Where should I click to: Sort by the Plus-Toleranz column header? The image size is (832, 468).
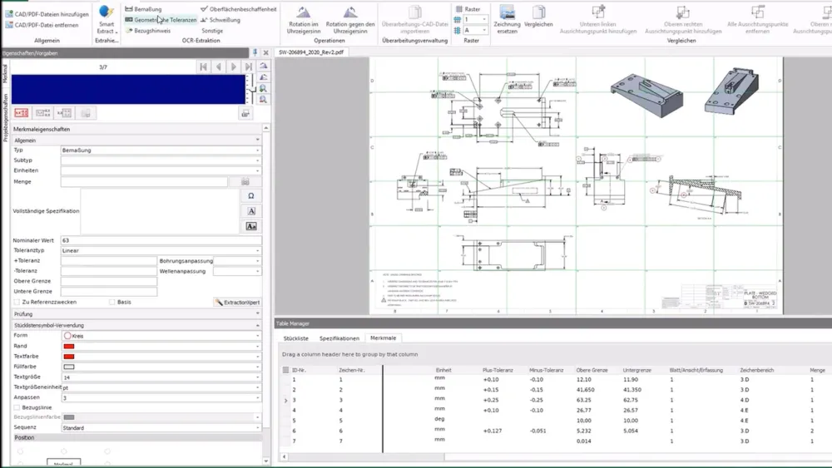[498, 370]
